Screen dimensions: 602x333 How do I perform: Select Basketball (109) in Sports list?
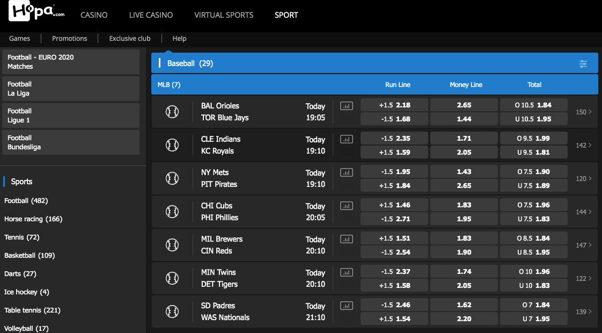[x=30, y=255]
